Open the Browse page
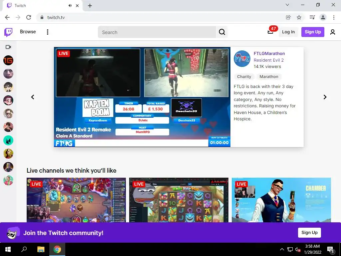 point(28,32)
